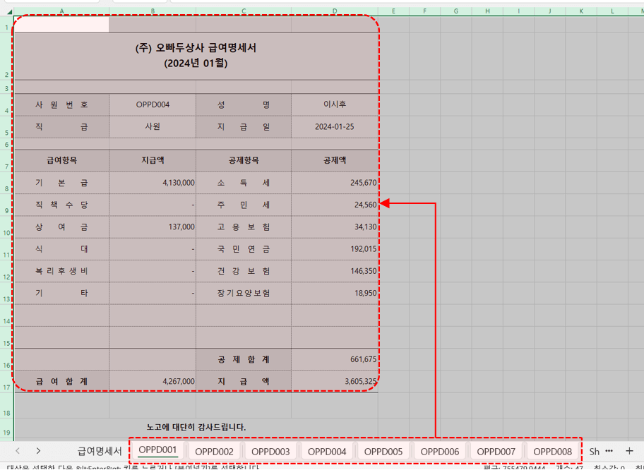Click the employment insurance value 34,130
644x470 pixels.
click(335, 227)
